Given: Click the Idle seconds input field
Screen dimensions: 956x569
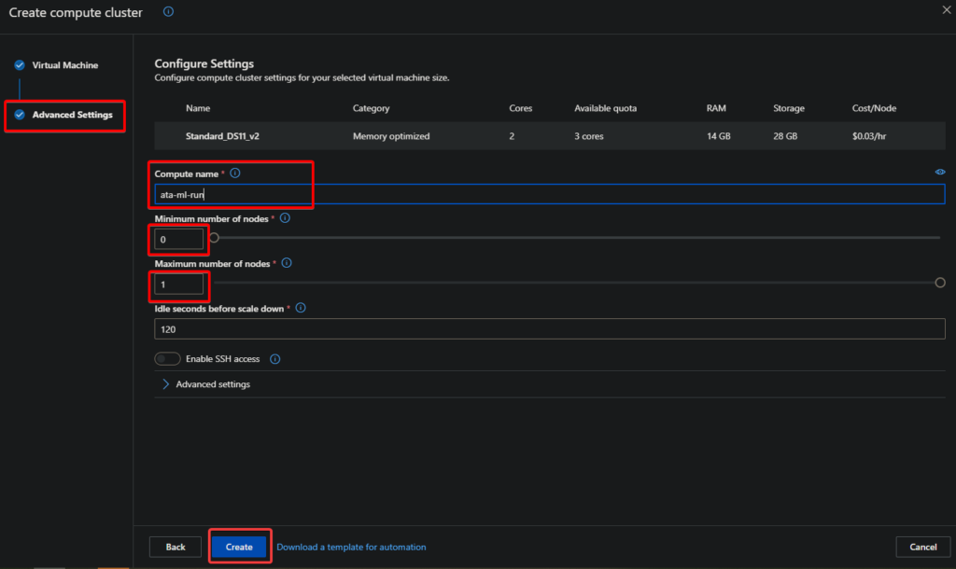Looking at the screenshot, I should [x=549, y=328].
